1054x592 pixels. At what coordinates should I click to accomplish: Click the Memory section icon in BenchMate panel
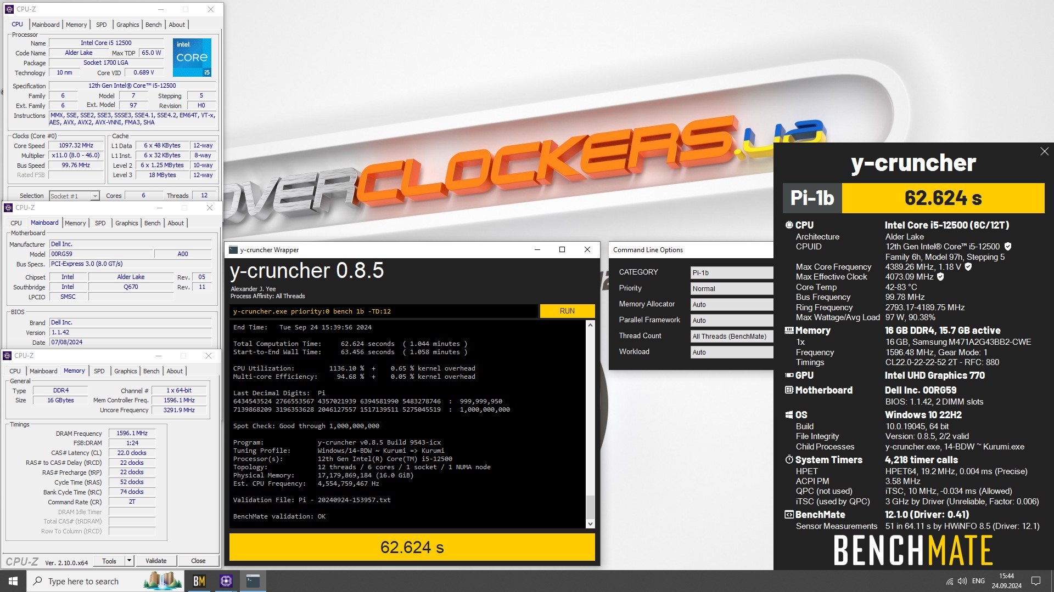(789, 331)
